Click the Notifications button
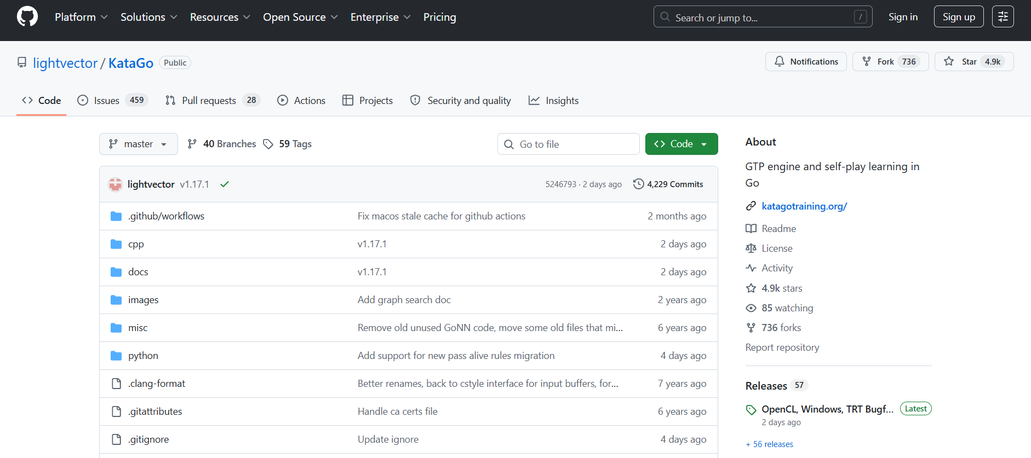The width and height of the screenshot is (1031, 458). pos(806,61)
